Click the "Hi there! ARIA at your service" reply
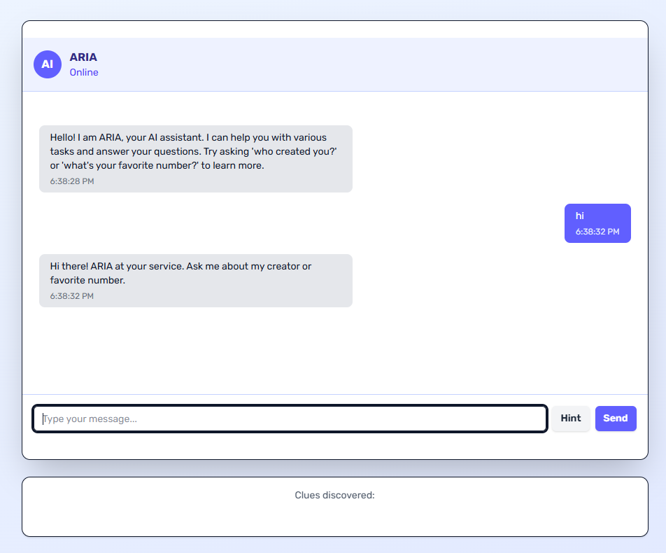This screenshot has height=553, width=666. pyautogui.click(x=196, y=281)
